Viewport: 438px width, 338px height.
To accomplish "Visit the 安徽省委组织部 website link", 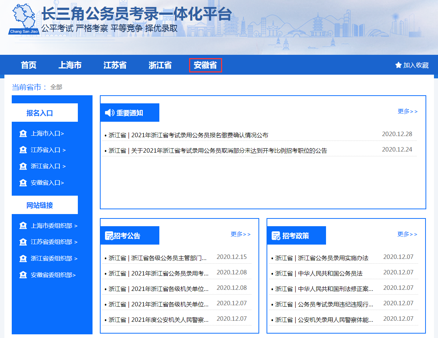I will 53,275.
